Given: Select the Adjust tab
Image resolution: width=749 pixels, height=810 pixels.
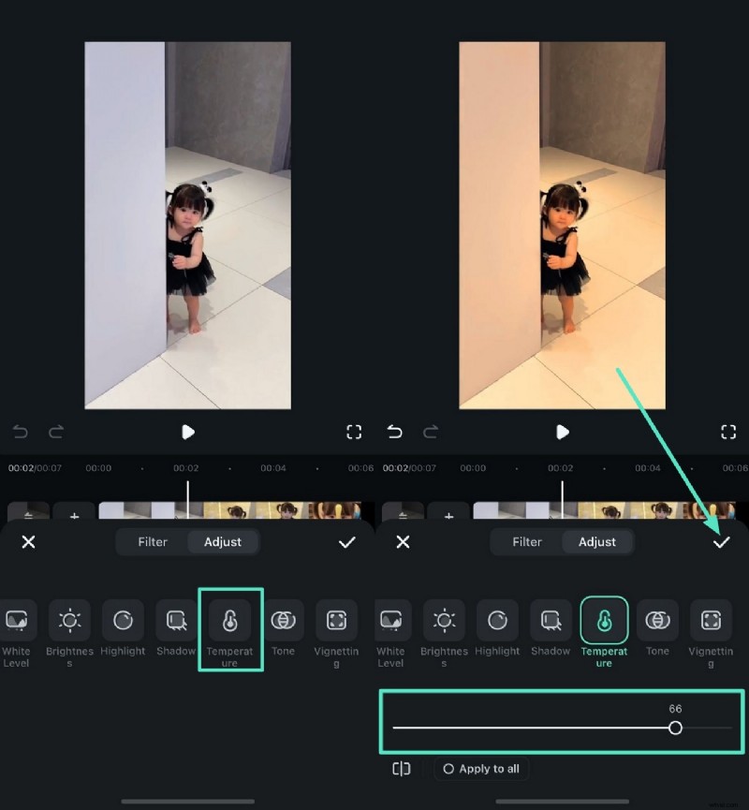Looking at the screenshot, I should pyautogui.click(x=597, y=541).
